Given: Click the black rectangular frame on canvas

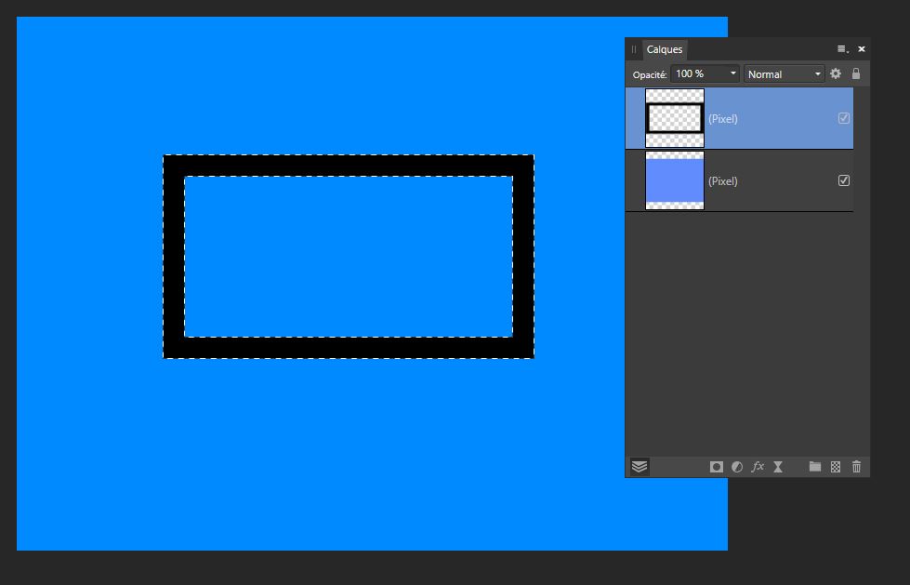Looking at the screenshot, I should tap(349, 166).
